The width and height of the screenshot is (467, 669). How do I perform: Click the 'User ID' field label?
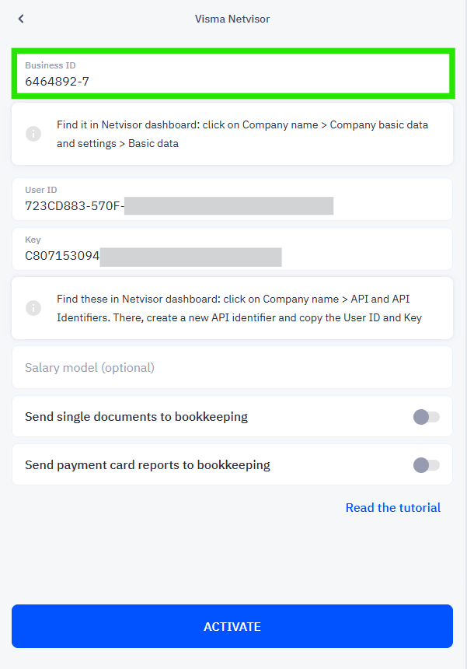click(x=41, y=190)
